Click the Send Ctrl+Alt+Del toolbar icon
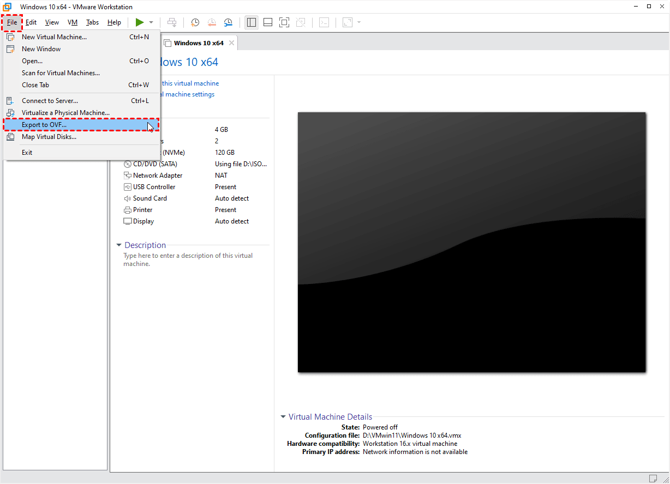The width and height of the screenshot is (670, 484). (x=172, y=22)
